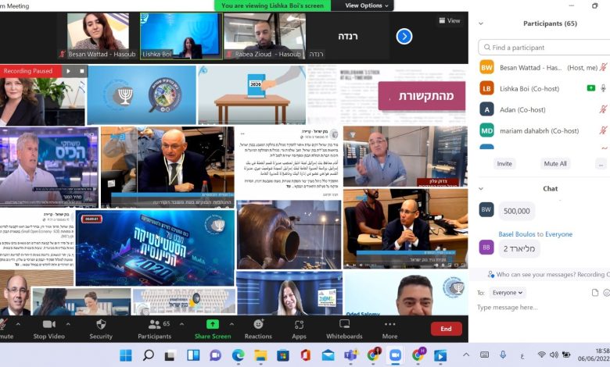Click Mute All button

555,164
